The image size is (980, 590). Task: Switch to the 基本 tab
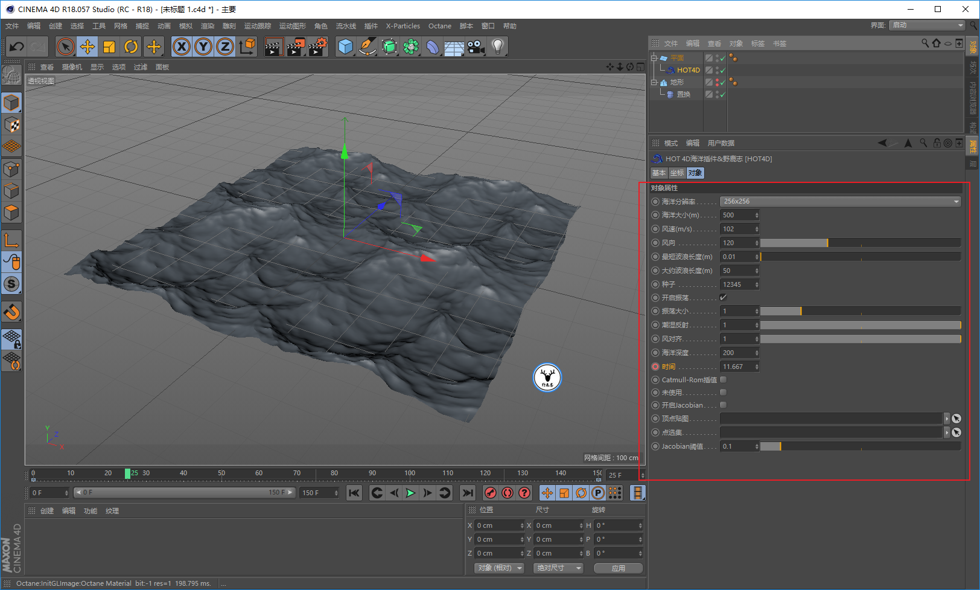[659, 173]
